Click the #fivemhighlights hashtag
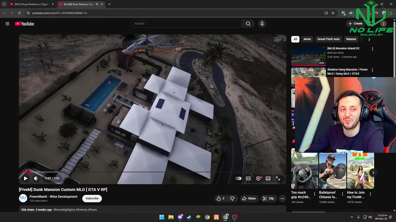This screenshot has height=222, width=396. pos(64,210)
